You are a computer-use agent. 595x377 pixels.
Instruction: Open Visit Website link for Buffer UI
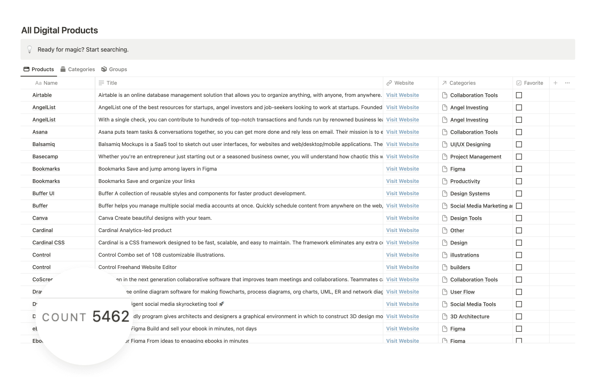[403, 193]
